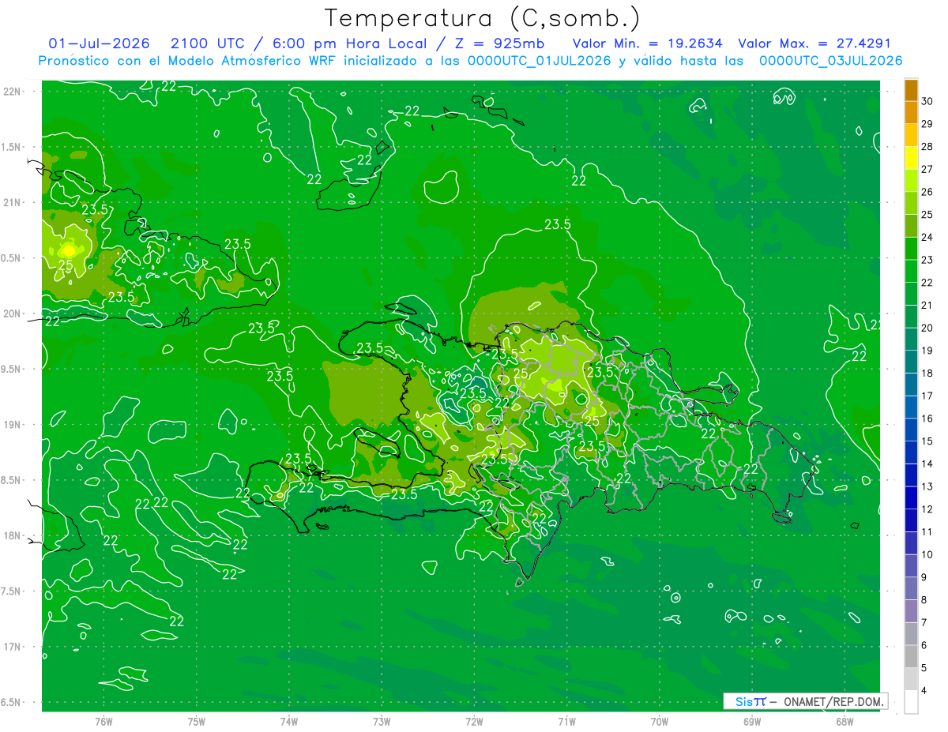The height and width of the screenshot is (732, 948).
Task: Click the legend value '28' on the colorbar
Action: click(x=927, y=146)
